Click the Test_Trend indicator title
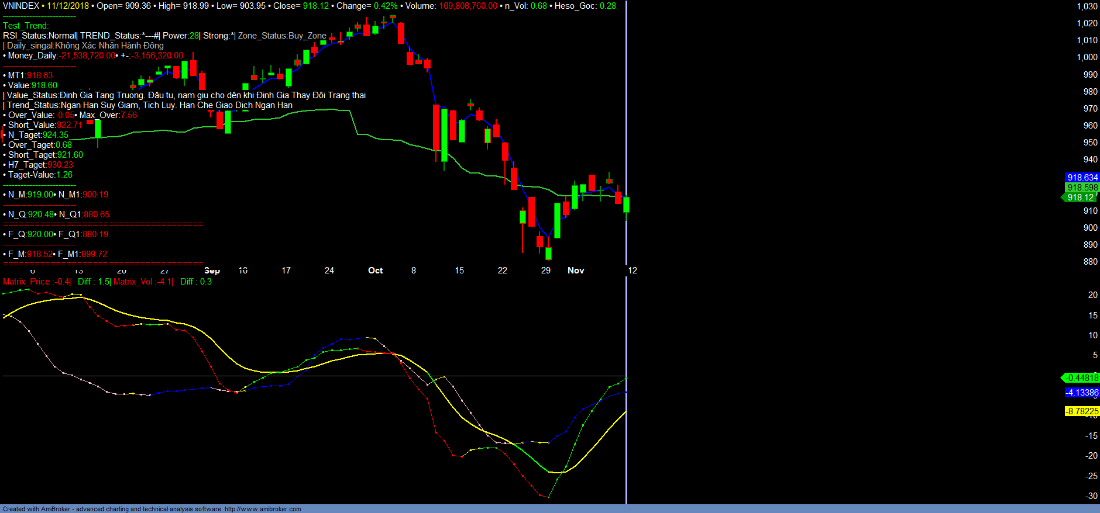Image resolution: width=1100 pixels, height=513 pixels. point(26,26)
